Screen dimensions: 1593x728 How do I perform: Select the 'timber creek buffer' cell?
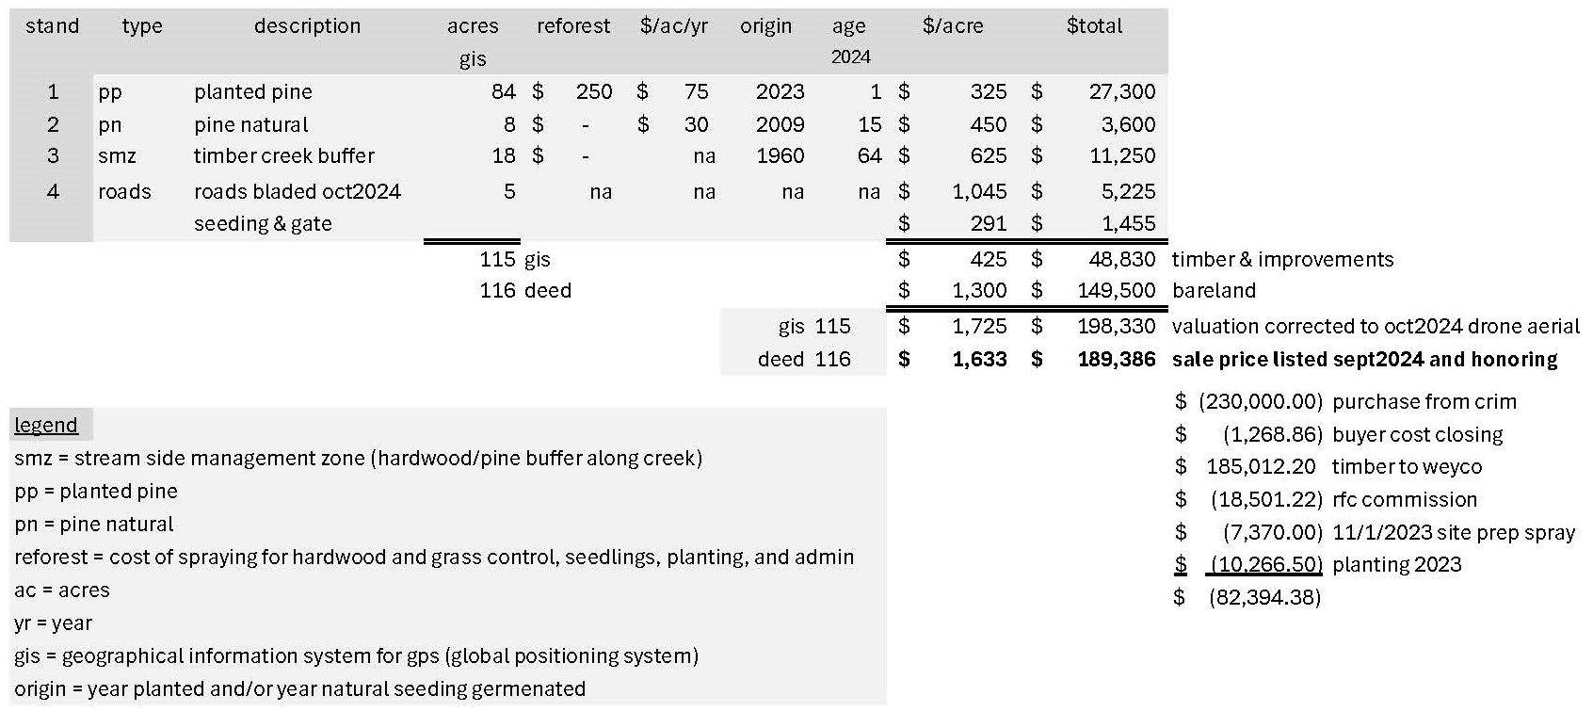point(284,156)
